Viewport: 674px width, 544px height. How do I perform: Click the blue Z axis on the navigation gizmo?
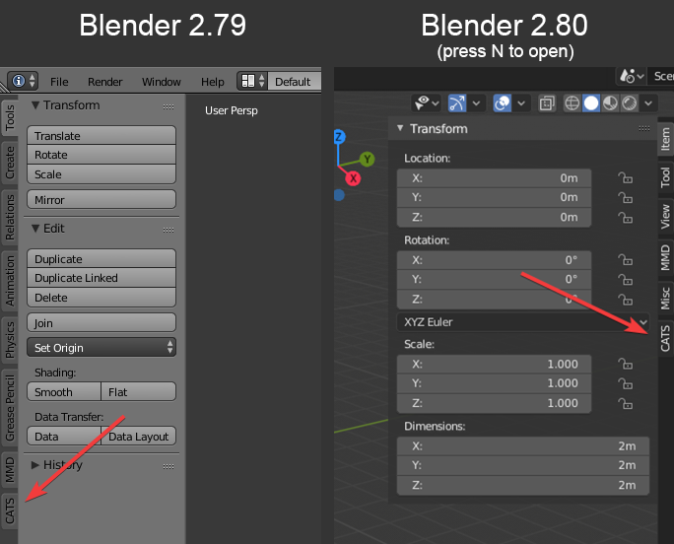pyautogui.click(x=339, y=137)
